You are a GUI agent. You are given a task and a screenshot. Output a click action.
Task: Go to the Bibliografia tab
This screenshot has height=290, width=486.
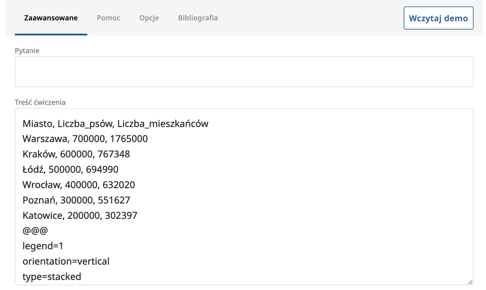pyautogui.click(x=197, y=18)
